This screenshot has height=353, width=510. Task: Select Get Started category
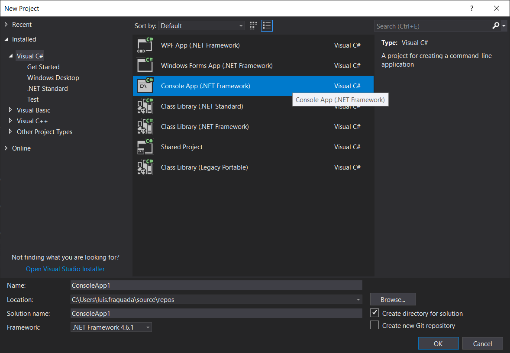click(43, 67)
